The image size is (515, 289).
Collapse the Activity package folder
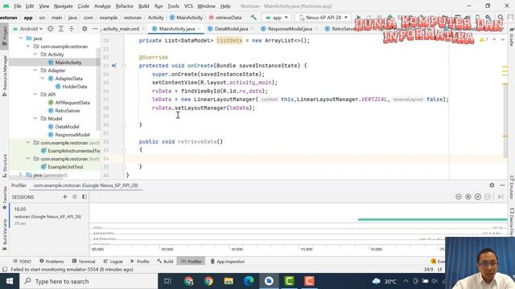(x=35, y=55)
